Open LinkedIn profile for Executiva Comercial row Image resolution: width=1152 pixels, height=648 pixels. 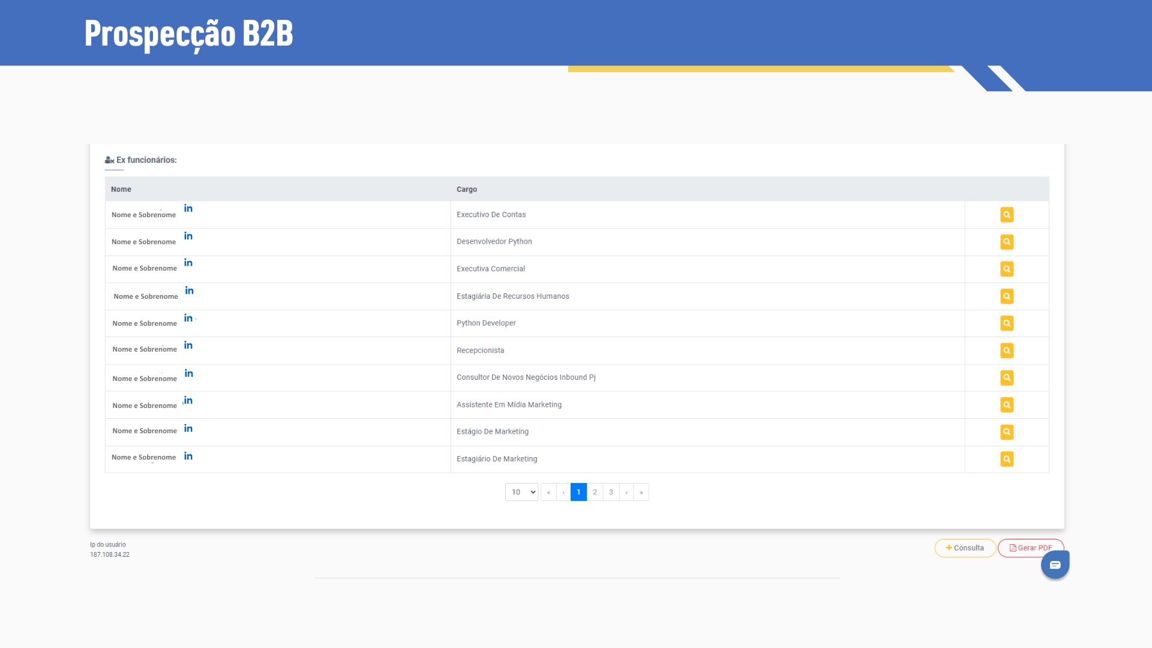[188, 263]
